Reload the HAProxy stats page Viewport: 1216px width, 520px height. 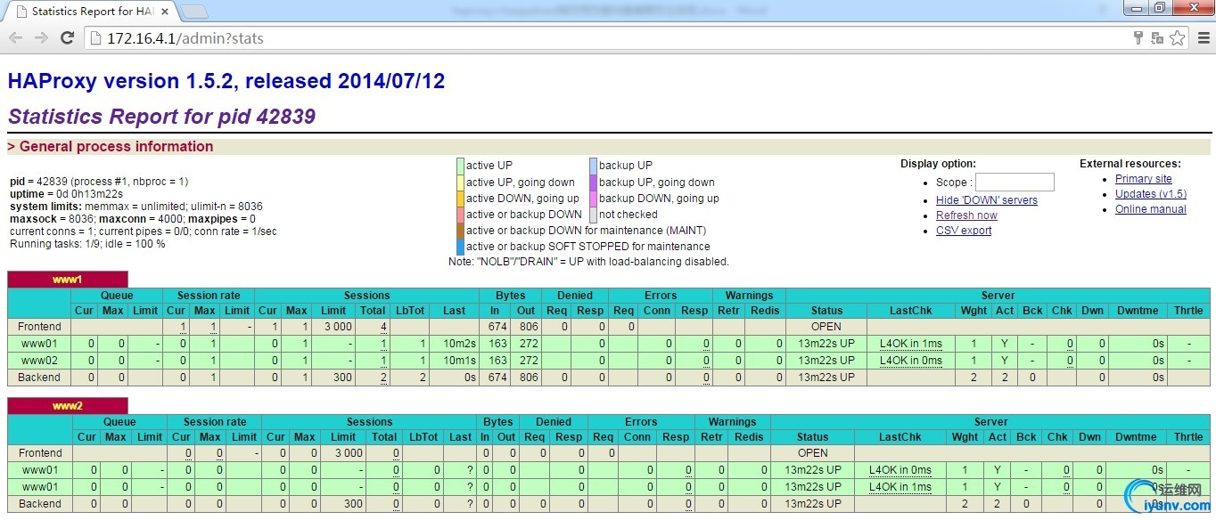click(67, 37)
